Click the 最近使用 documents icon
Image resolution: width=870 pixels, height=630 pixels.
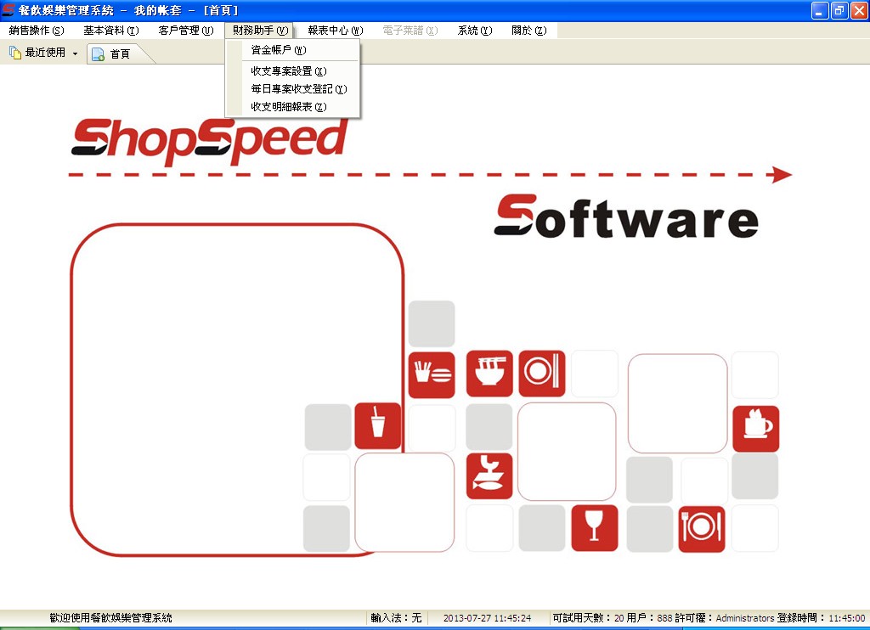point(15,53)
